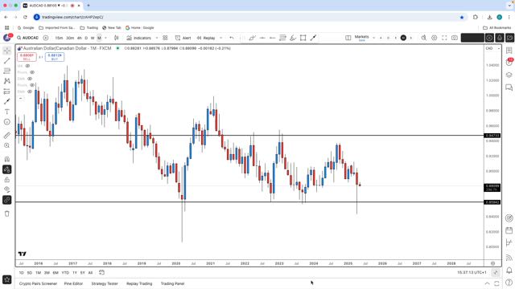This screenshot has width=515, height=289.
Task: Click the AUDCAD symbol search field
Action: [x=28, y=38]
